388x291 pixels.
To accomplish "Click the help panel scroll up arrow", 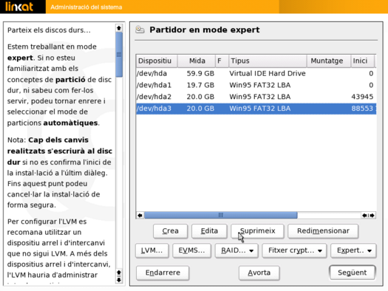I will pos(119,28).
